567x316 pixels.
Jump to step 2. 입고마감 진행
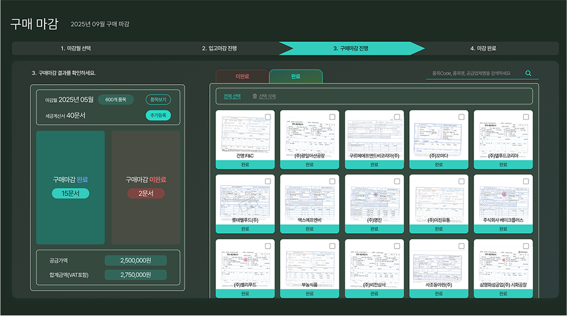pos(219,48)
